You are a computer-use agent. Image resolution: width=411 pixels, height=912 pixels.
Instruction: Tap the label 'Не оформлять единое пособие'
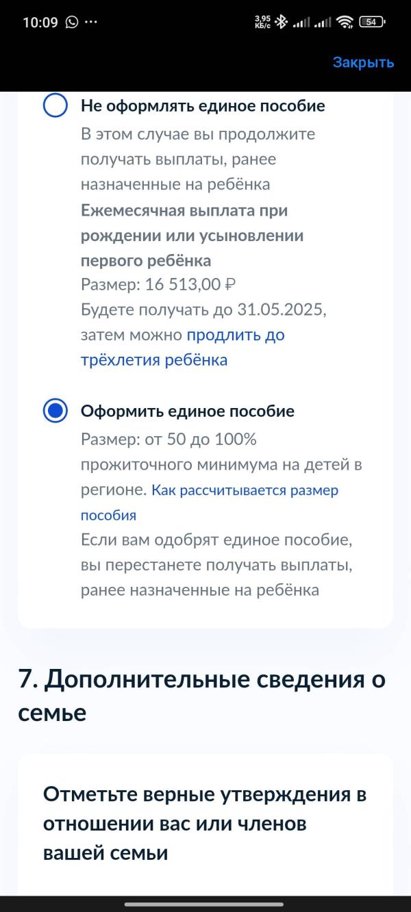203,106
